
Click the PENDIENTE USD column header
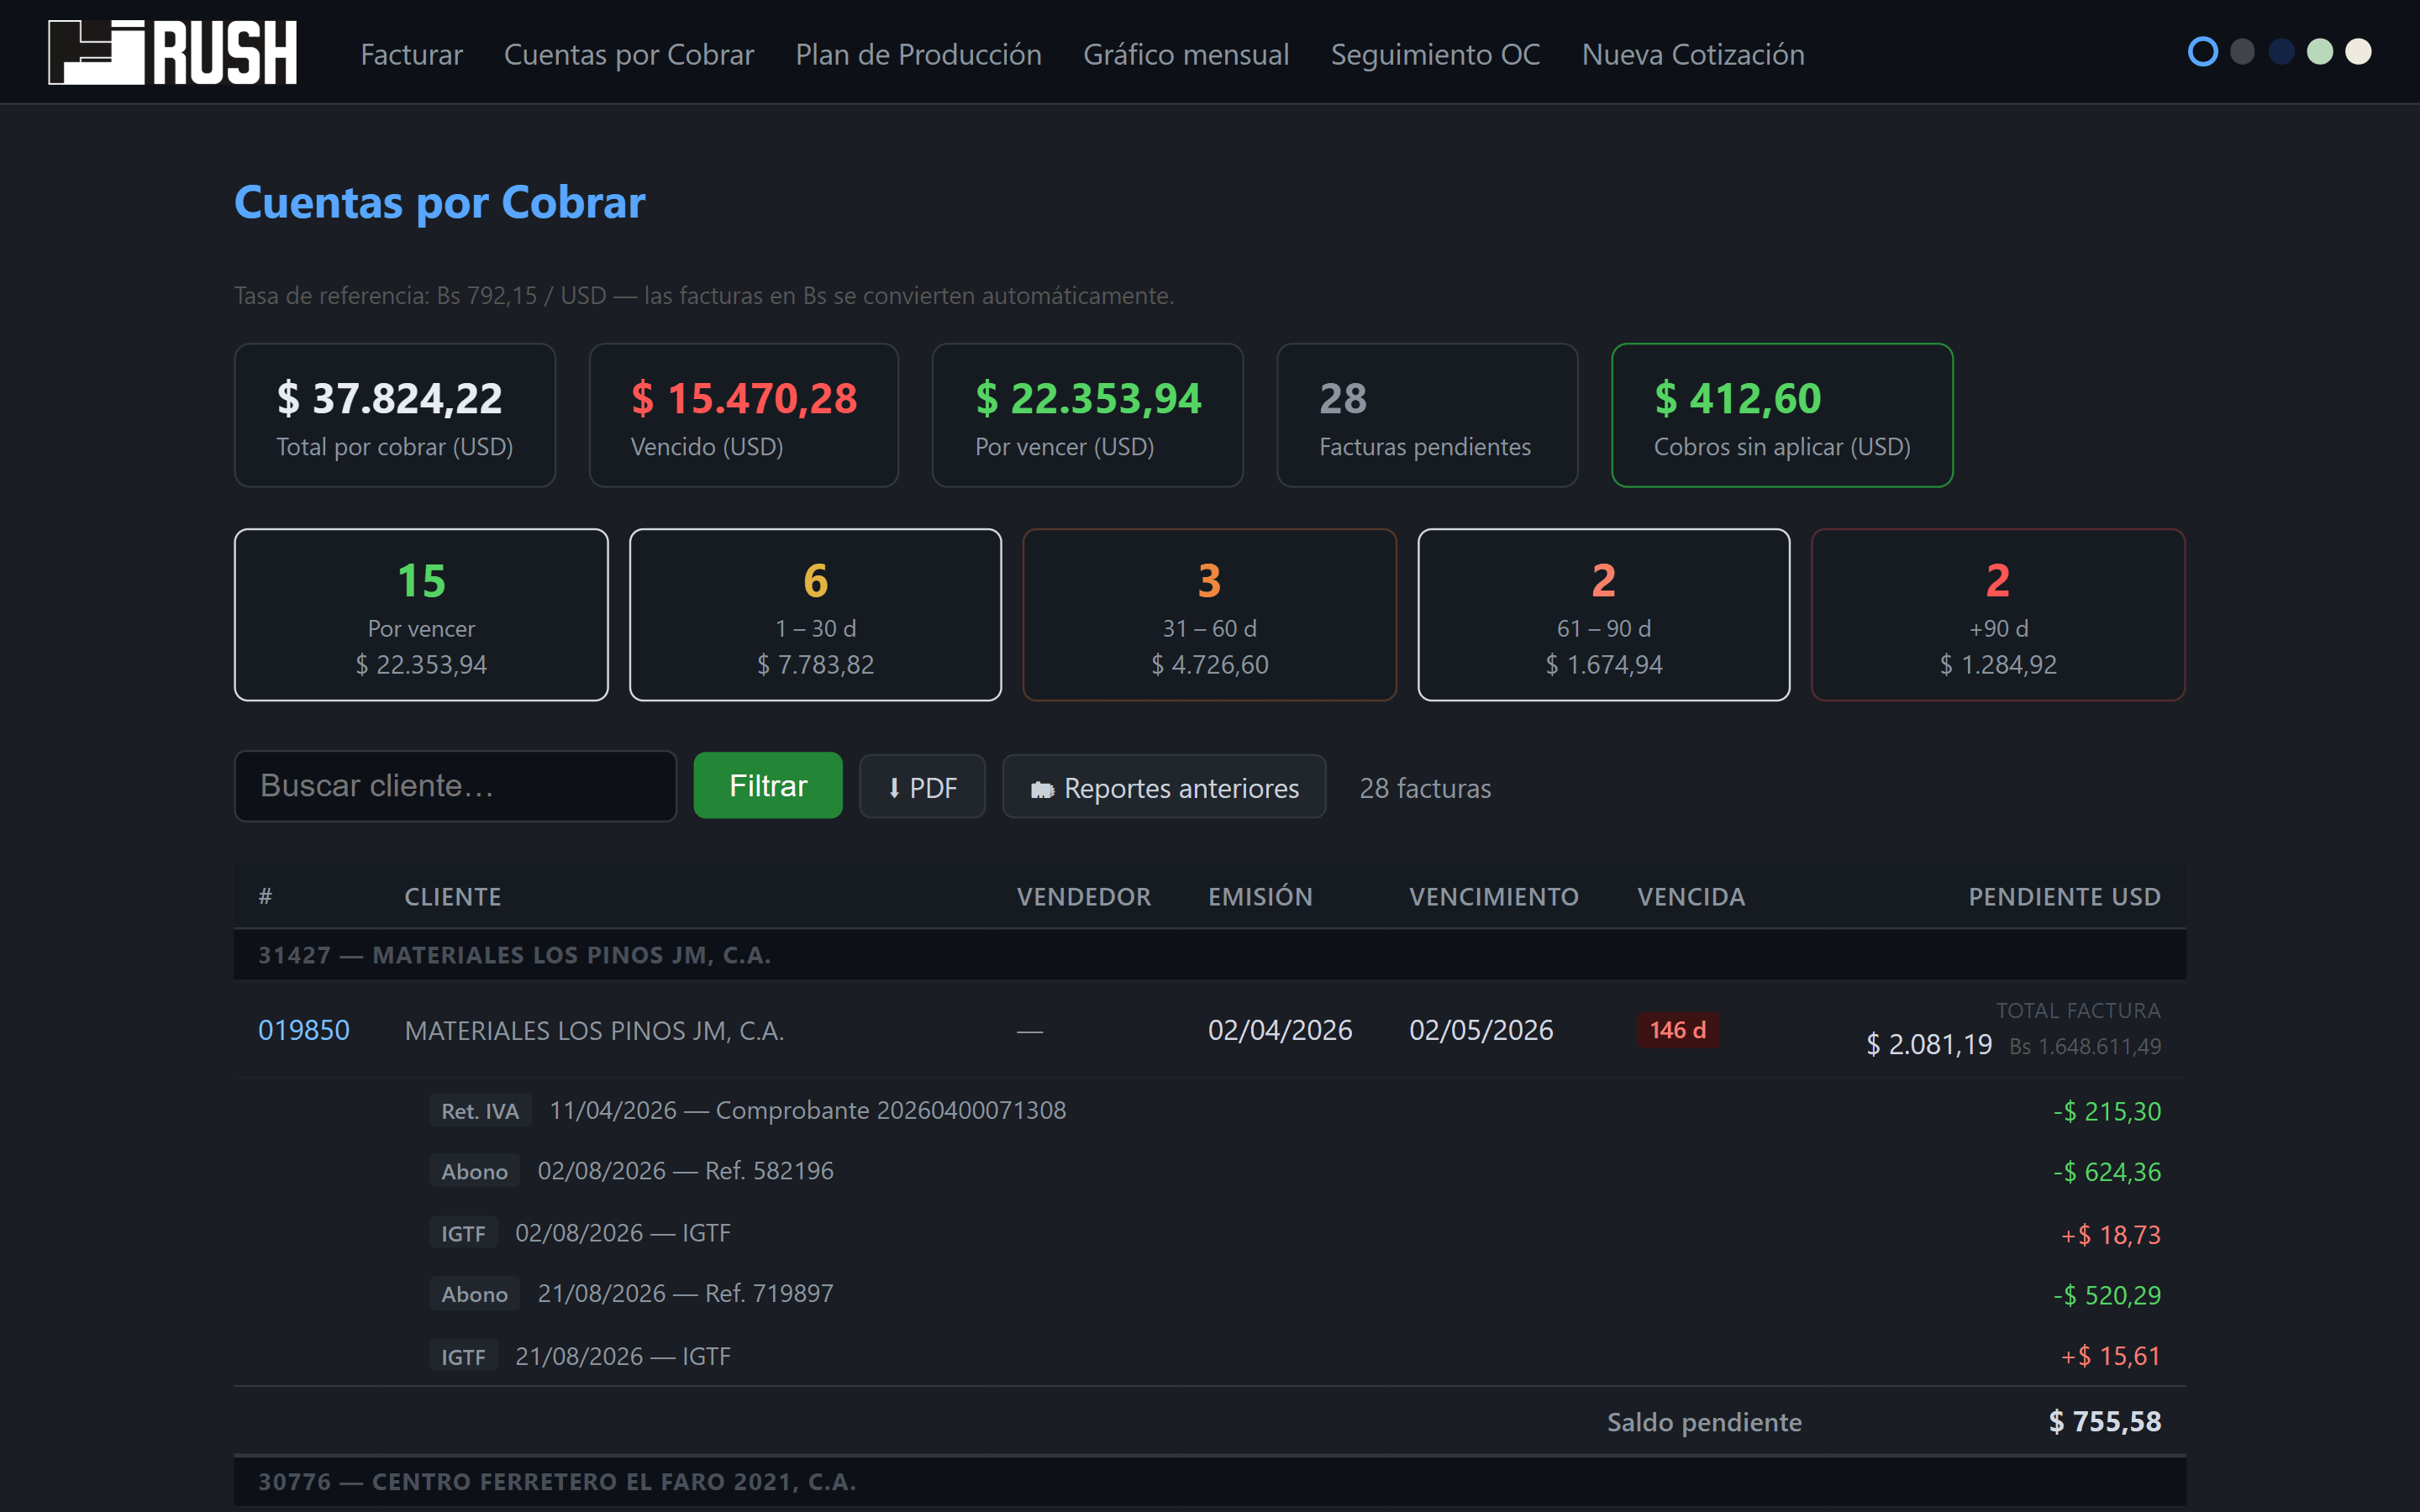click(2065, 897)
